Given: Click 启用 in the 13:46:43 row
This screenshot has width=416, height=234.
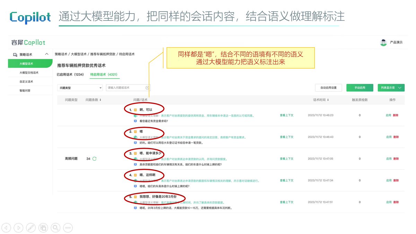Looking at the screenshot, I should (x=389, y=137).
